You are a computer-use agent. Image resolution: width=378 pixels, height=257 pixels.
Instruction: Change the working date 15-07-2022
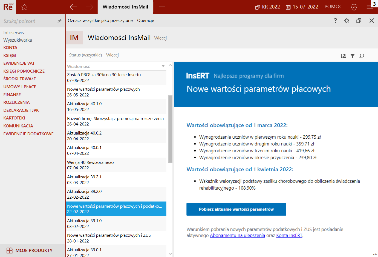point(302,7)
